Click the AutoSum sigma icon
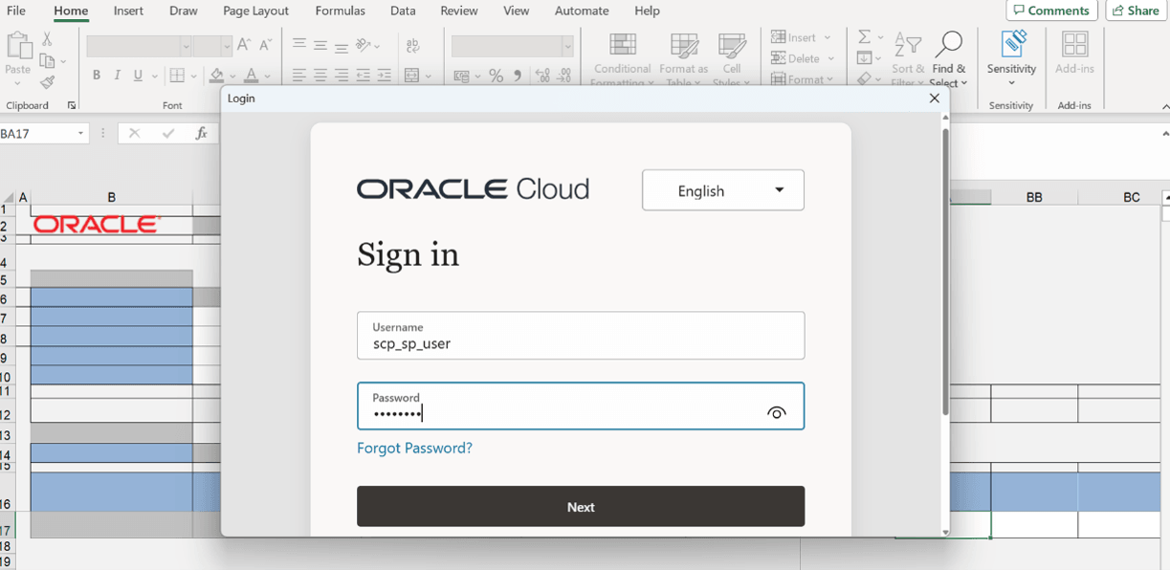The height and width of the screenshot is (570, 1170). click(x=865, y=36)
